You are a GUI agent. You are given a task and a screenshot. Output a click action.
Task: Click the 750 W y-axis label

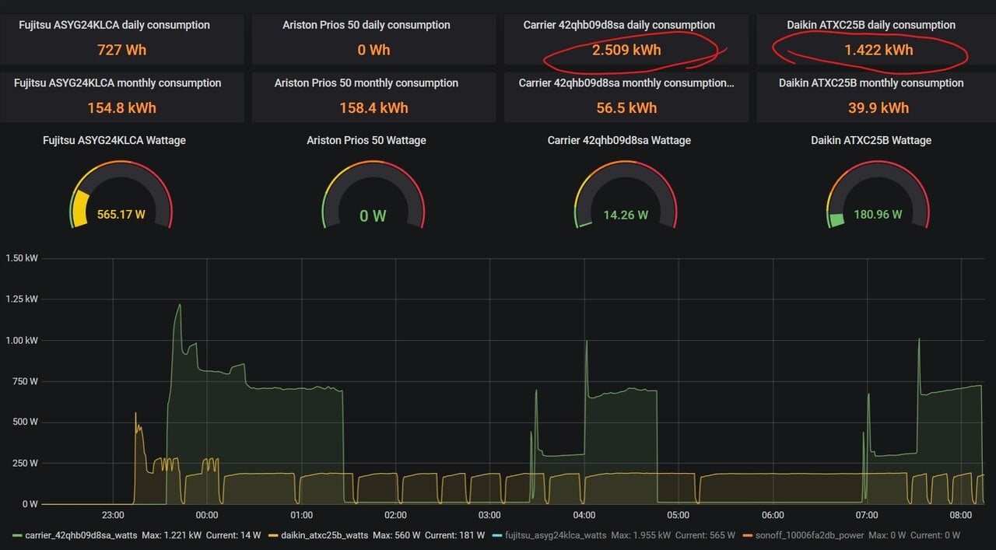24,381
